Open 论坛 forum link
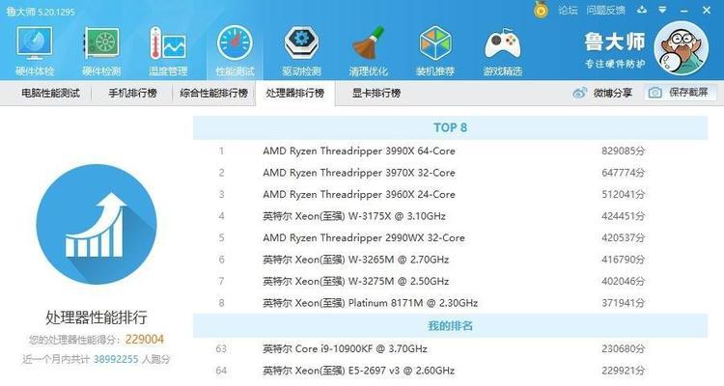Viewport: 724px width, 386px height. coord(568,10)
